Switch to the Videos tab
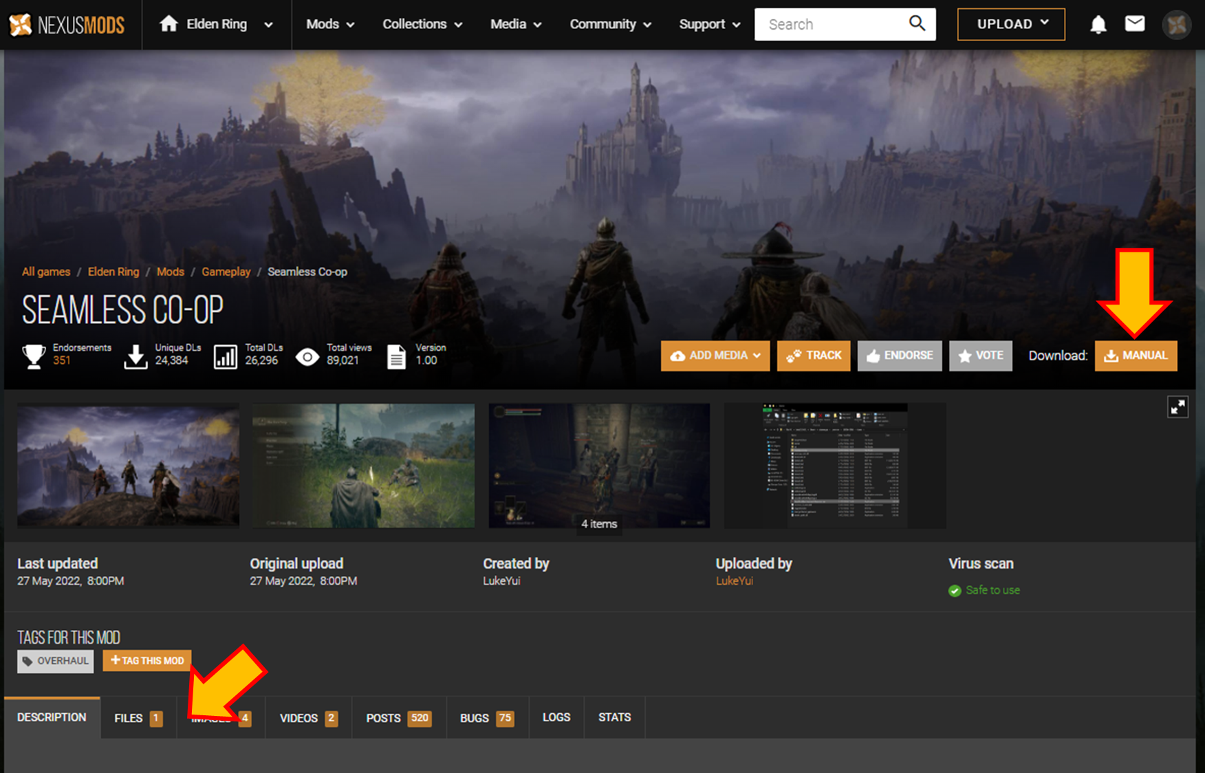The image size is (1205, 773). [309, 718]
